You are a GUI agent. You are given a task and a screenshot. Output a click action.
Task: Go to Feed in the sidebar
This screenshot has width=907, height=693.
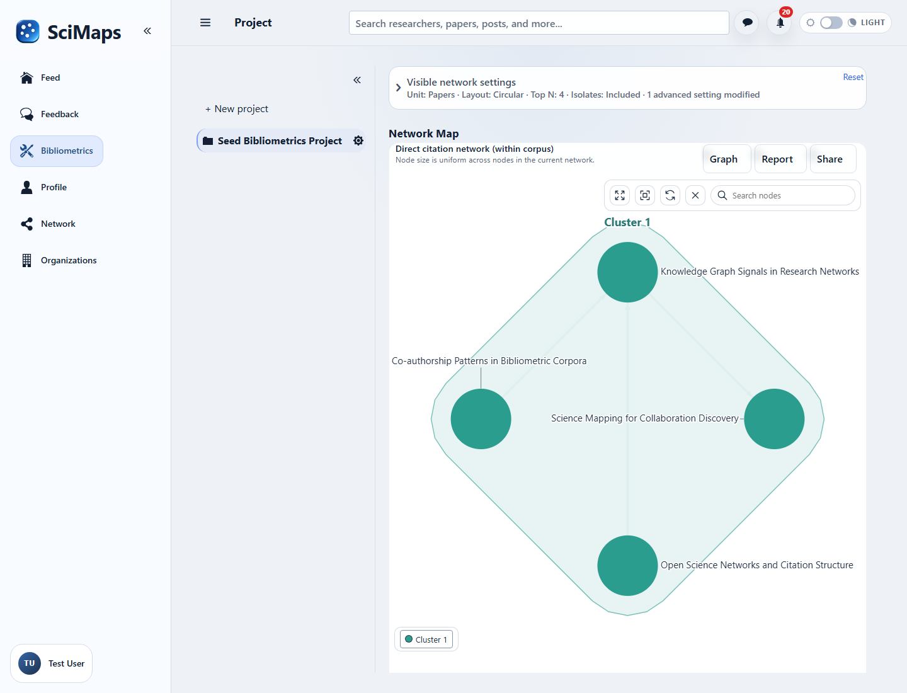click(x=40, y=78)
